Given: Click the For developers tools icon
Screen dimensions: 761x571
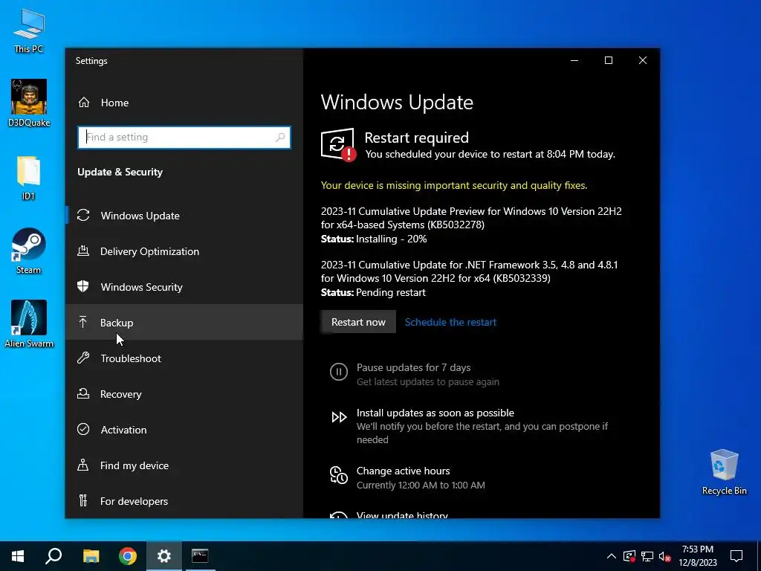Looking at the screenshot, I should point(83,500).
